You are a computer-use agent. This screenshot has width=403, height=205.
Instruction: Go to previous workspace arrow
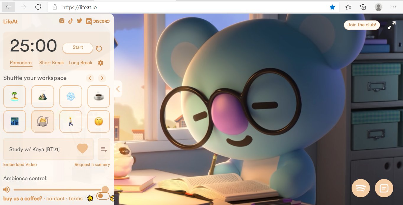click(90, 78)
